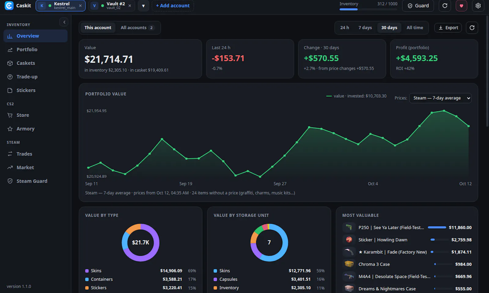Click the purple Skins legend swatch in Value by Type
This screenshot has height=293, width=489.
(87, 271)
